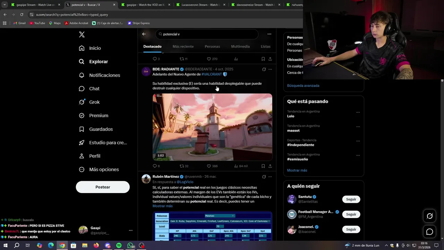Click Grok icon on Rubén Martínez post
444x250 pixels.
(x=264, y=177)
